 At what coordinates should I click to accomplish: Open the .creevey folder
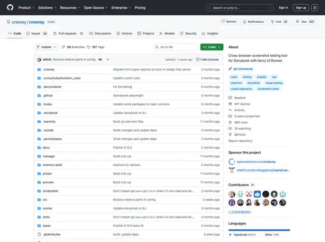pyautogui.click(x=49, y=69)
